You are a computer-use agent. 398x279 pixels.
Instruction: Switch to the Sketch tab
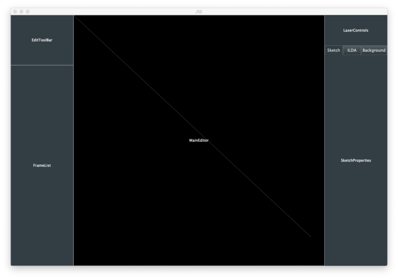(x=333, y=50)
